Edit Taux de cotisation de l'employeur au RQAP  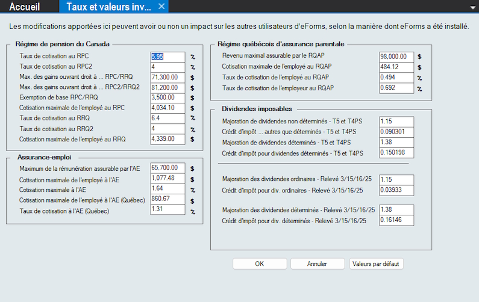[396, 88]
